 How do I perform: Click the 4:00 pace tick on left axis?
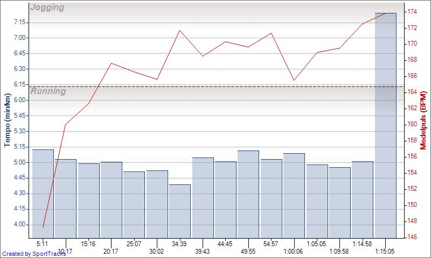point(20,224)
